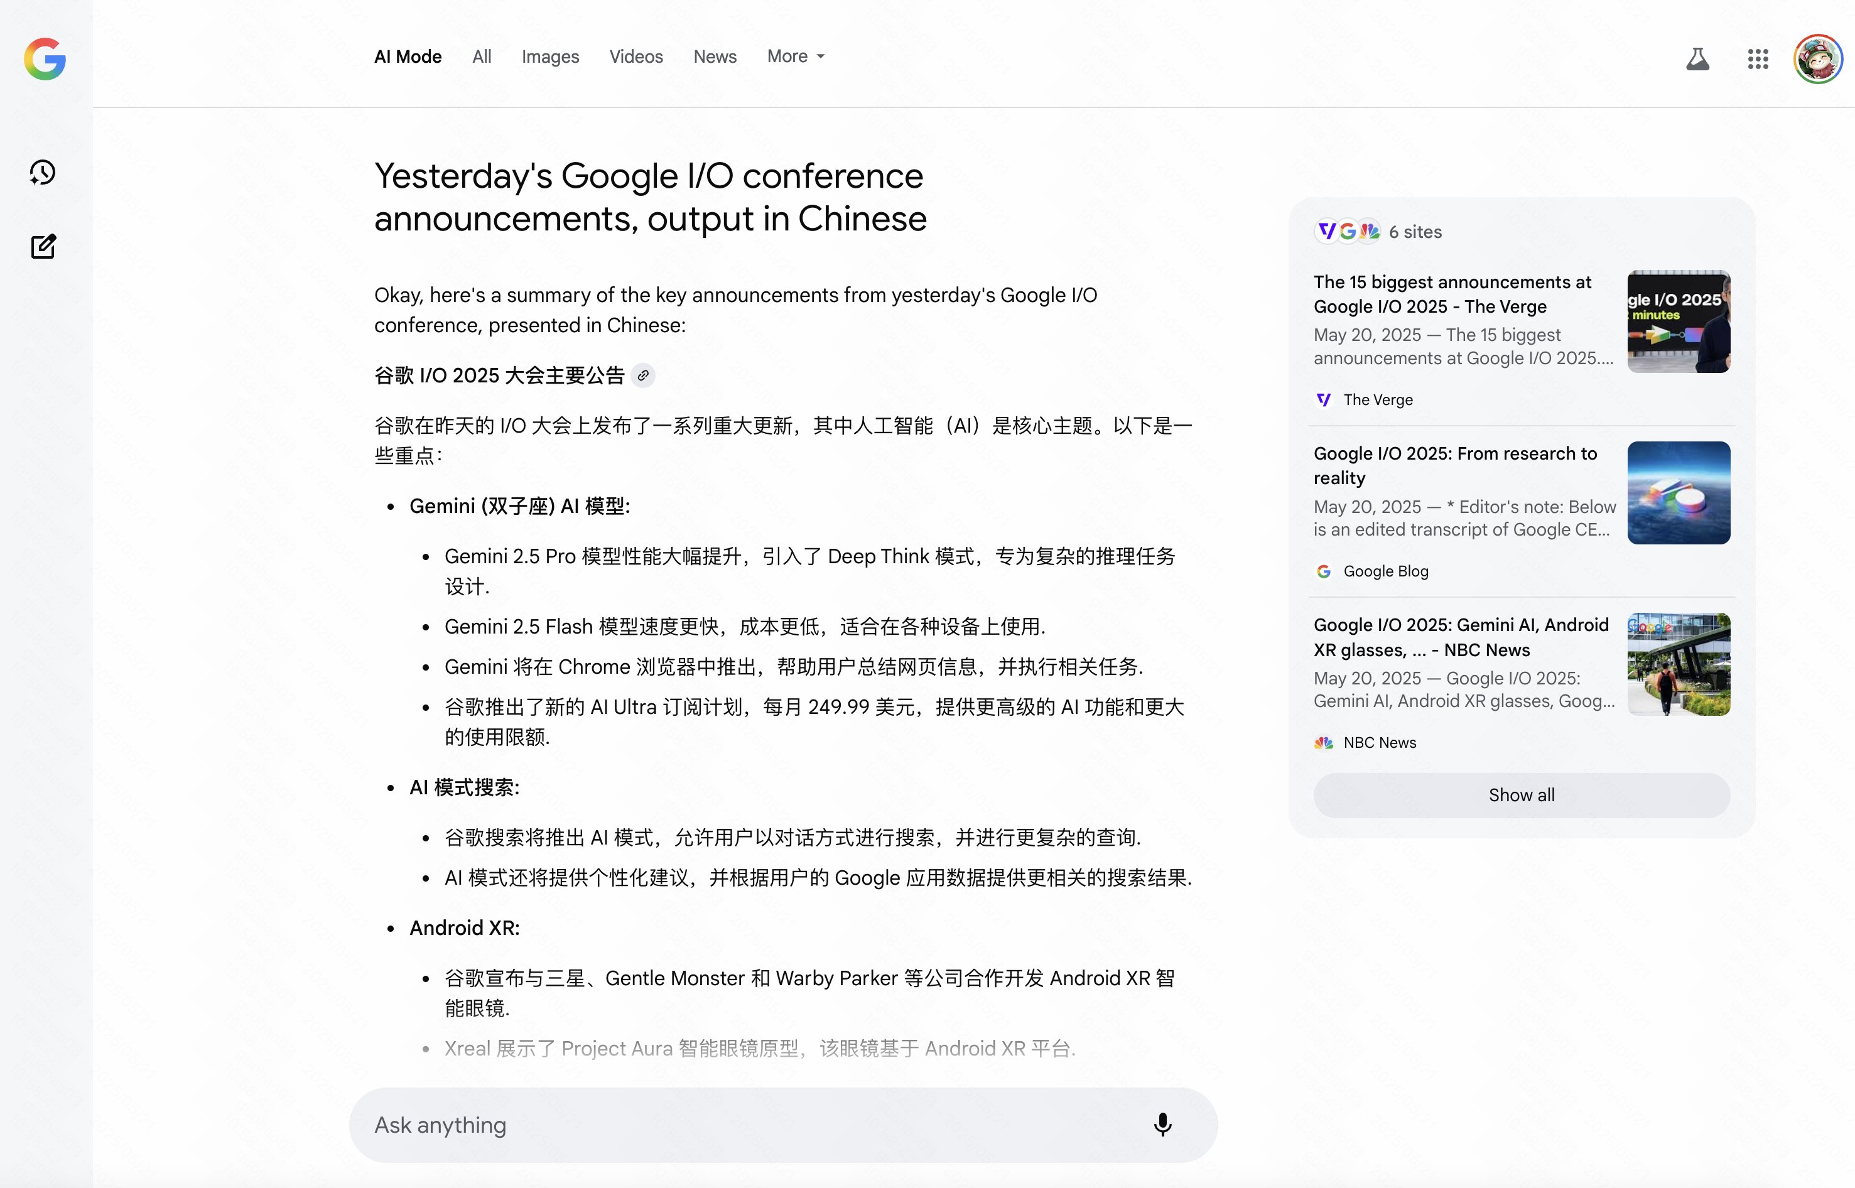Switch to the News tab

tap(714, 57)
